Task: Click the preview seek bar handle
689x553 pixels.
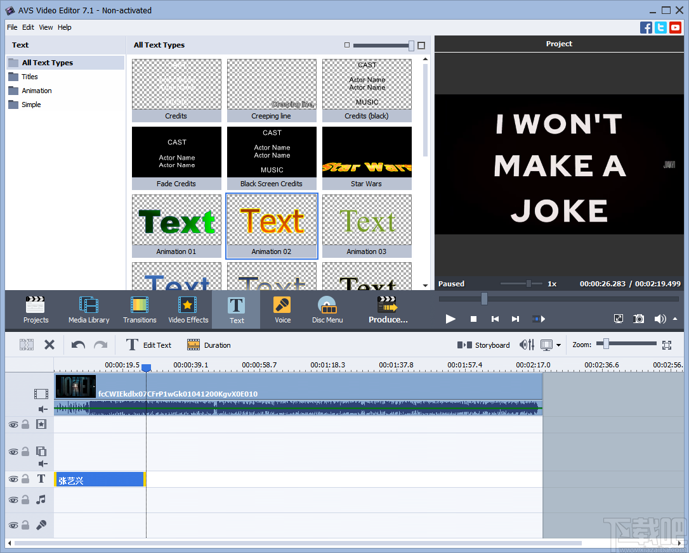Action: [x=484, y=299]
